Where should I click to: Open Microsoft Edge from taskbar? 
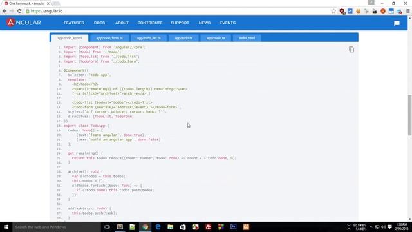[x=158, y=227]
